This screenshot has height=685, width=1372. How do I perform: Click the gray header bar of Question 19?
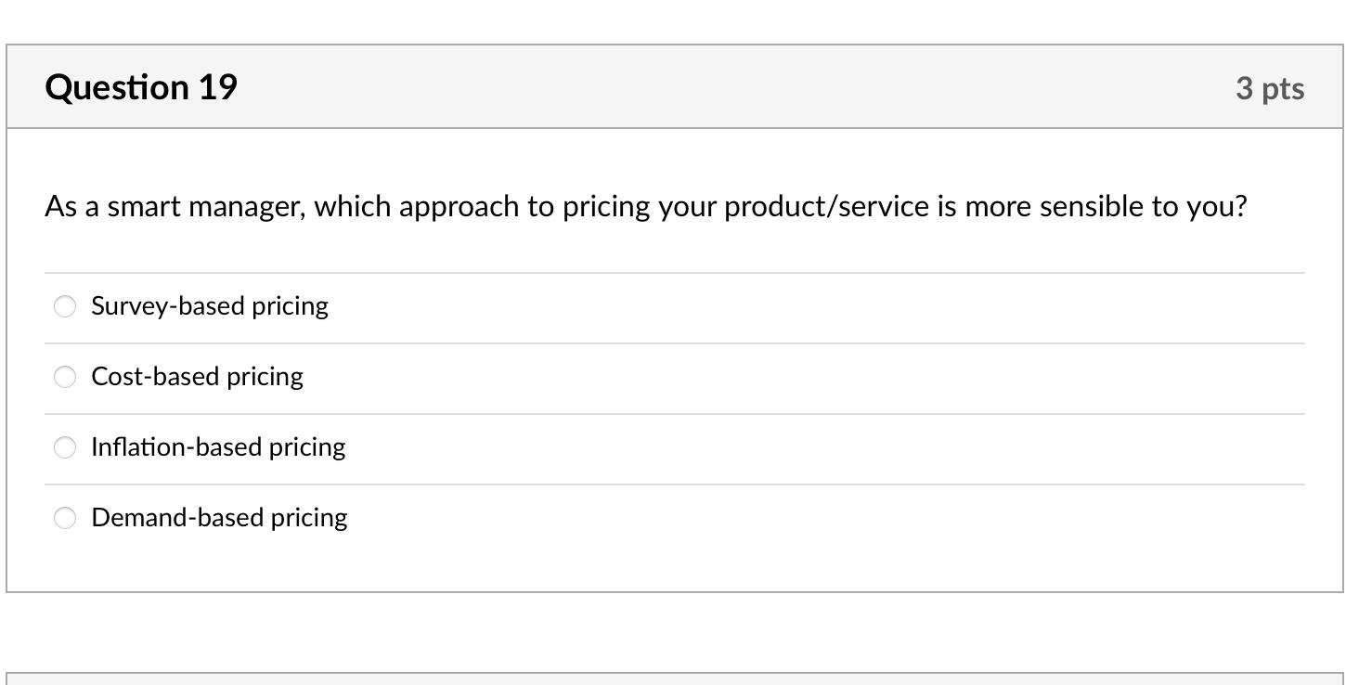[x=678, y=86]
